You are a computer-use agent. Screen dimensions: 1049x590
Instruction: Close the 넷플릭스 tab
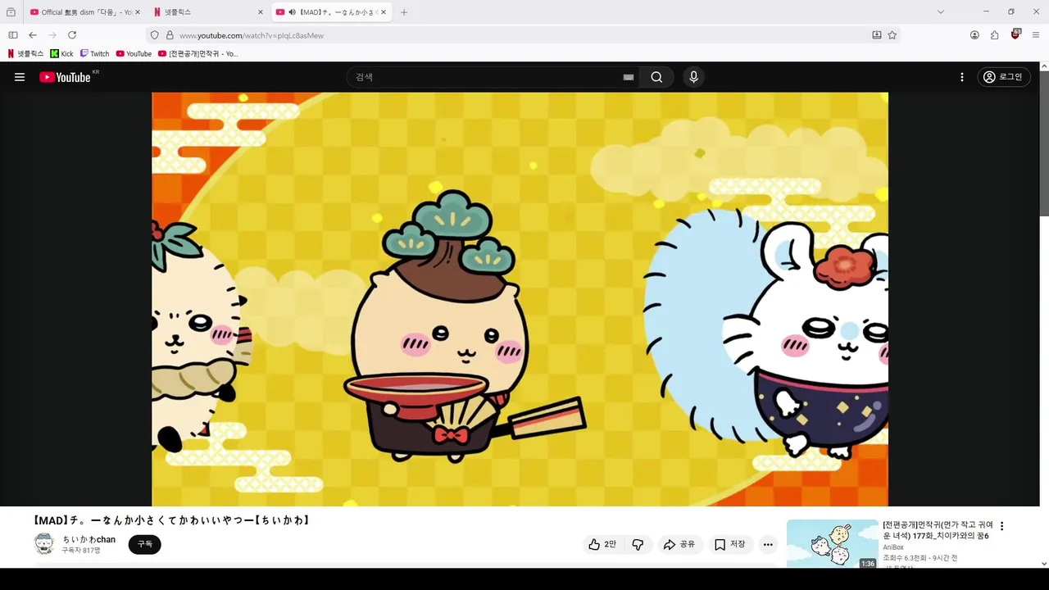[261, 12]
